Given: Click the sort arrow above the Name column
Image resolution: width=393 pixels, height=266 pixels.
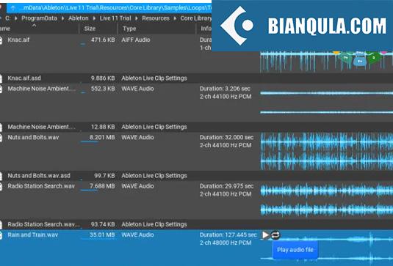Looking at the screenshot, I should [x=35, y=25].
